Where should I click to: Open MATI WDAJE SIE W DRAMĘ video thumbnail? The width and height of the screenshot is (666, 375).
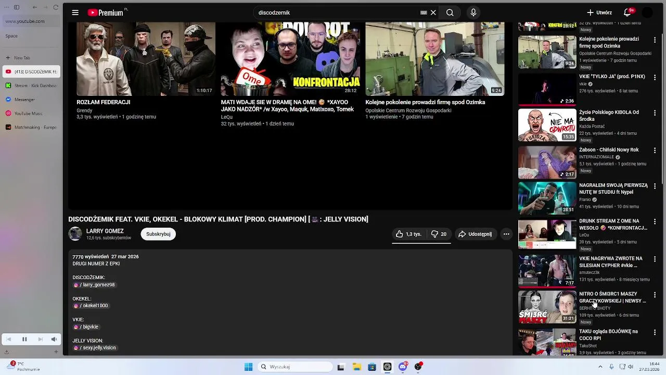pyautogui.click(x=290, y=59)
